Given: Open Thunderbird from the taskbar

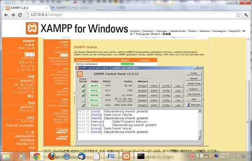Looking at the screenshot, I should click(x=81, y=156).
